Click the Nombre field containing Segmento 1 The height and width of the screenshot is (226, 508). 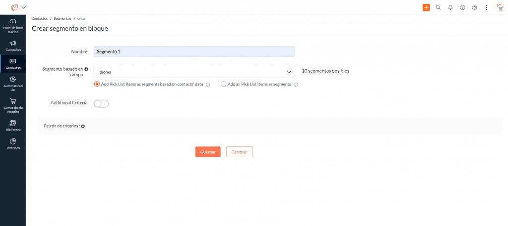[x=194, y=51]
